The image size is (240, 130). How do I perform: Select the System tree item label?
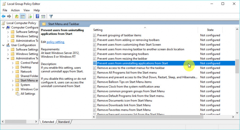[25, 85]
